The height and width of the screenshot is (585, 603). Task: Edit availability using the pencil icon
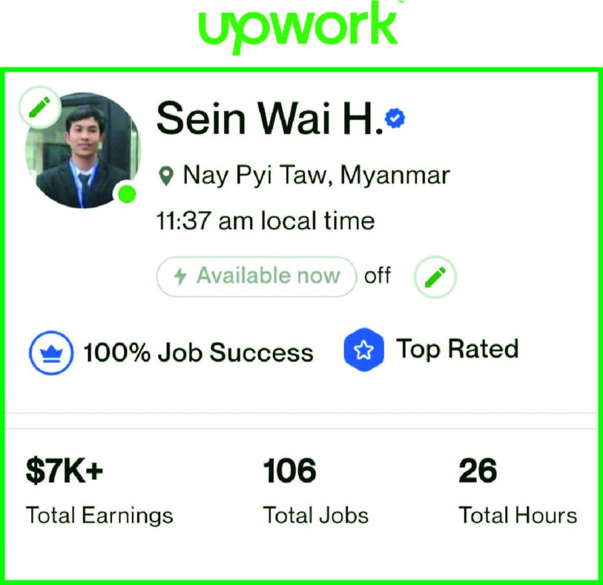pyautogui.click(x=435, y=277)
